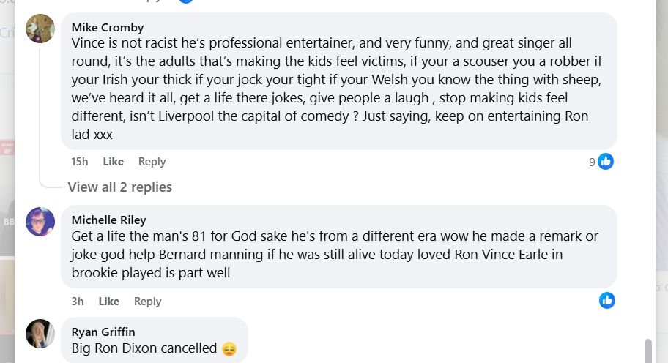Open Mike Cromby's profile picture
Image resolution: width=668 pixels, height=363 pixels.
[40, 29]
